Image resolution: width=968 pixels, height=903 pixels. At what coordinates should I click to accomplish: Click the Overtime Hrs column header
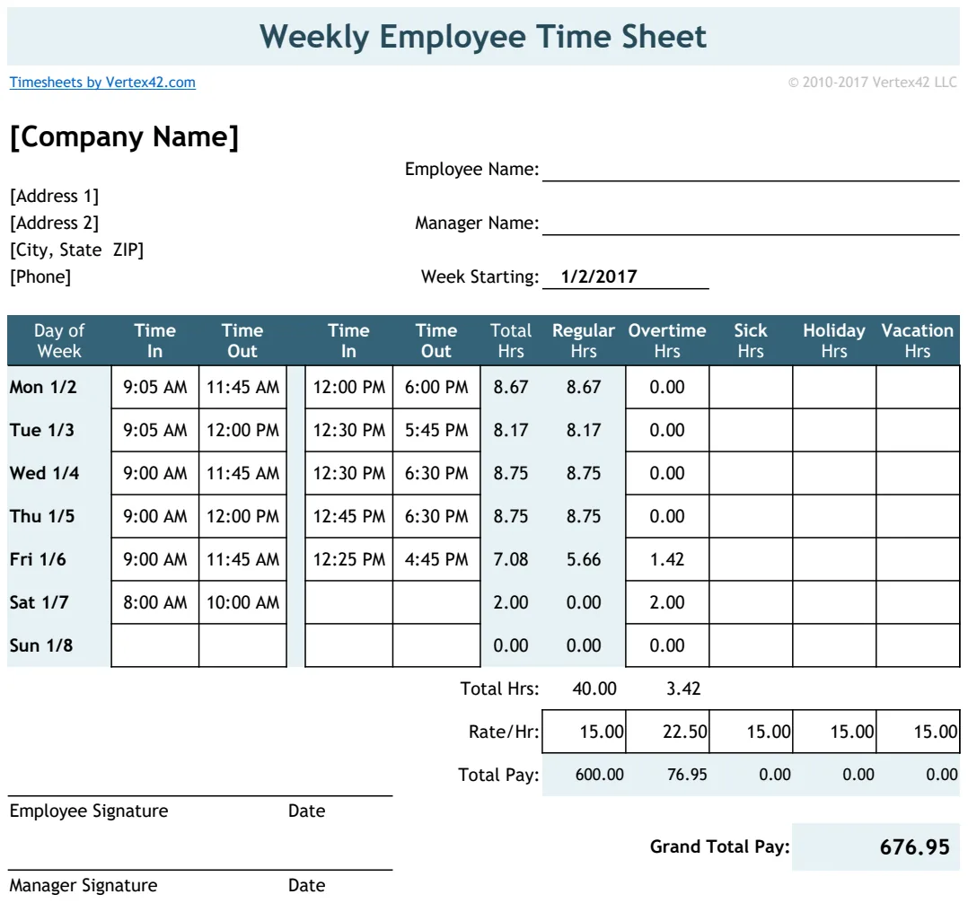667,341
